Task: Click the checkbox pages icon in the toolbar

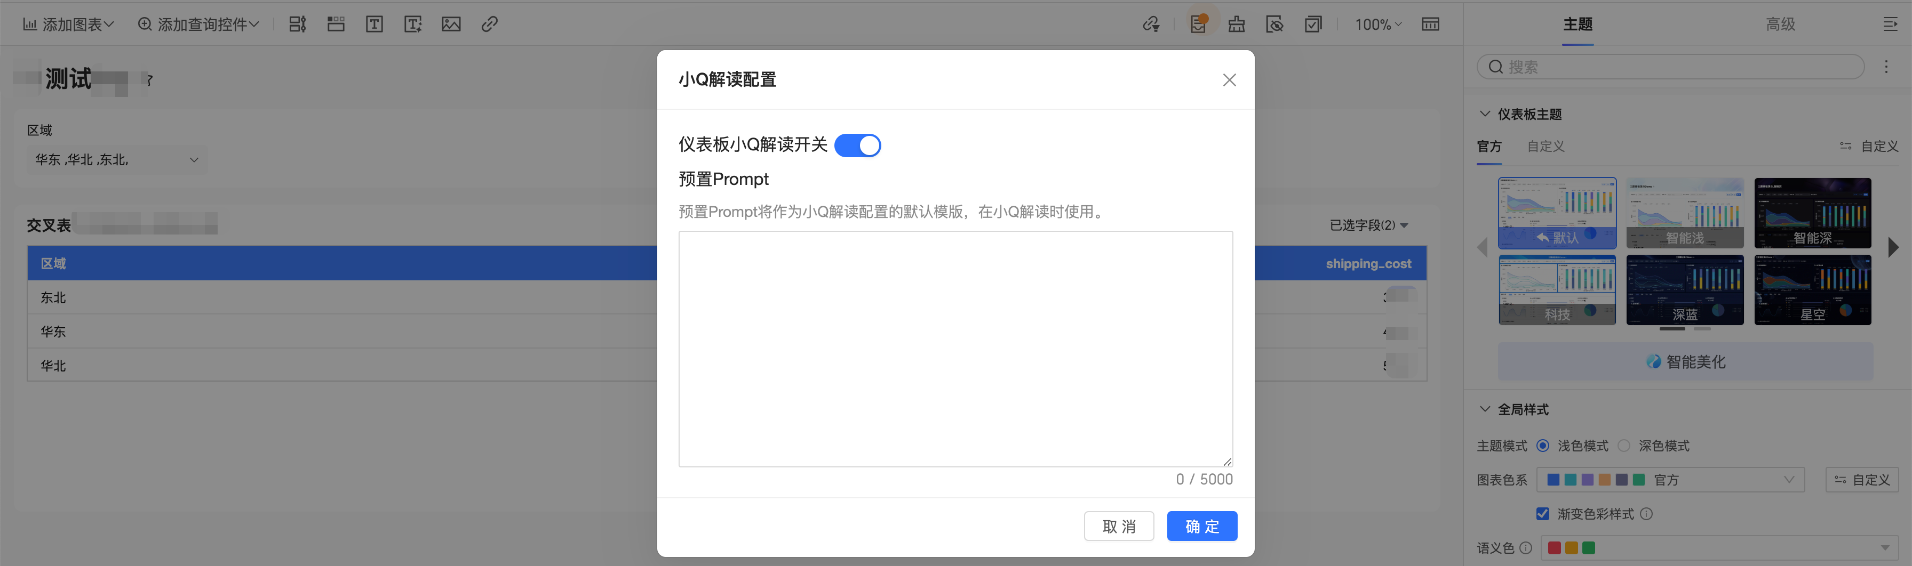Action: pyautogui.click(x=1313, y=25)
